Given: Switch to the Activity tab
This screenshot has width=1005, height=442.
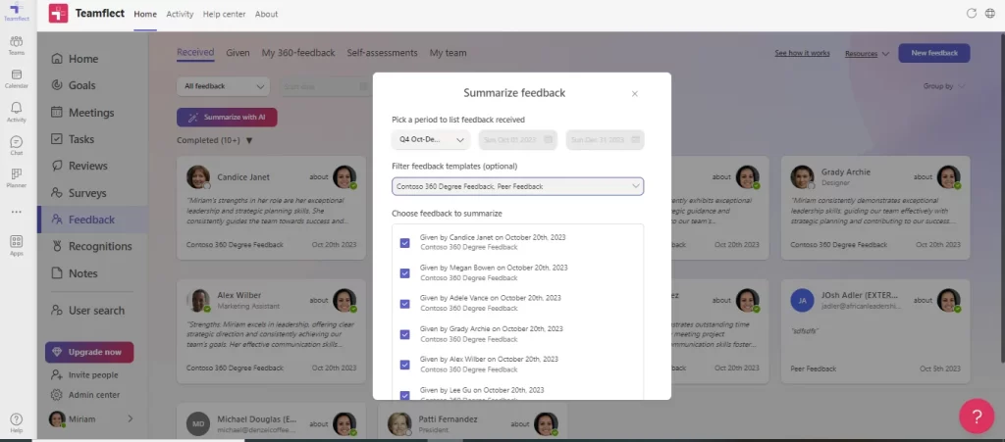Looking at the screenshot, I should tap(180, 14).
